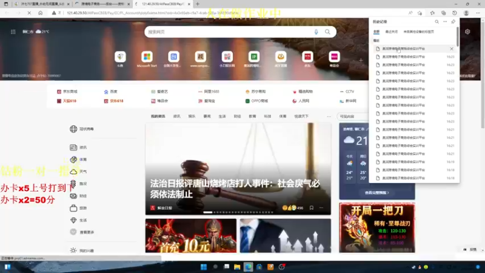Click the magnifier icon in the search box
485x273 pixels.
[x=327, y=32]
